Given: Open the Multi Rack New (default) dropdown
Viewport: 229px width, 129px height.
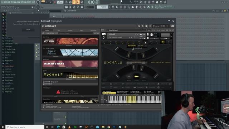Looking at the screenshot, I should click(126, 30).
